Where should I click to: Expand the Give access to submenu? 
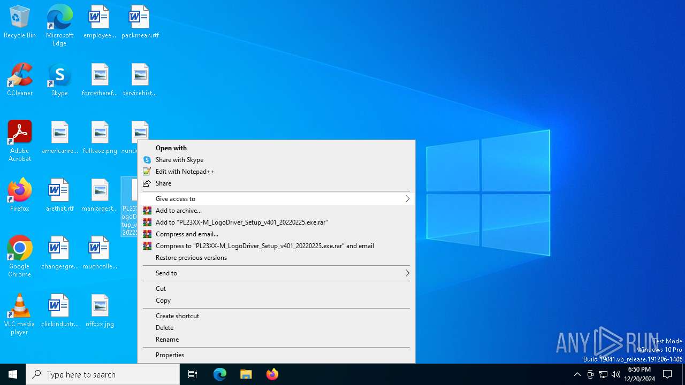coord(277,199)
